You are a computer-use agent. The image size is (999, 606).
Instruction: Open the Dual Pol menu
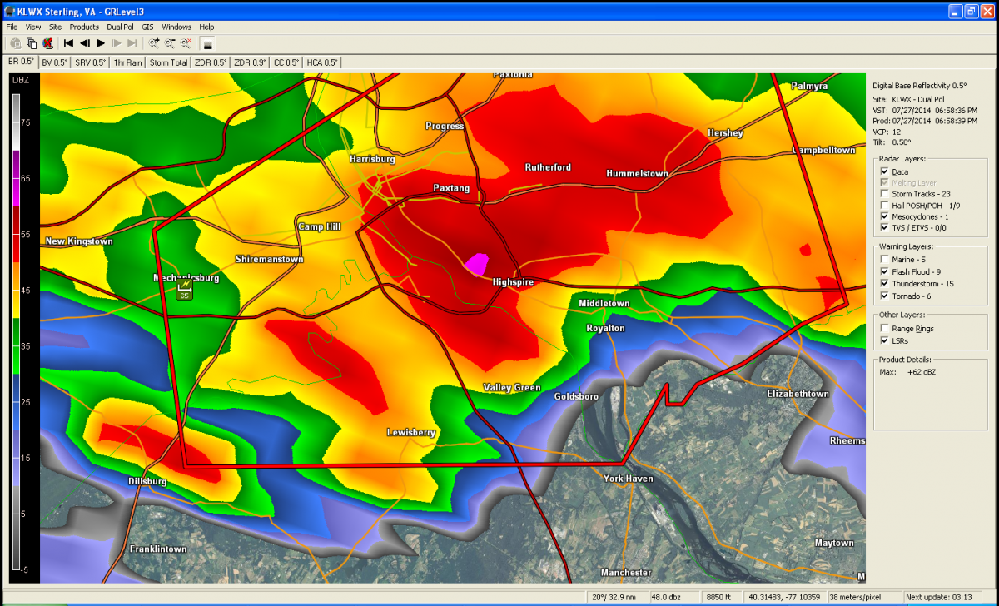[121, 27]
